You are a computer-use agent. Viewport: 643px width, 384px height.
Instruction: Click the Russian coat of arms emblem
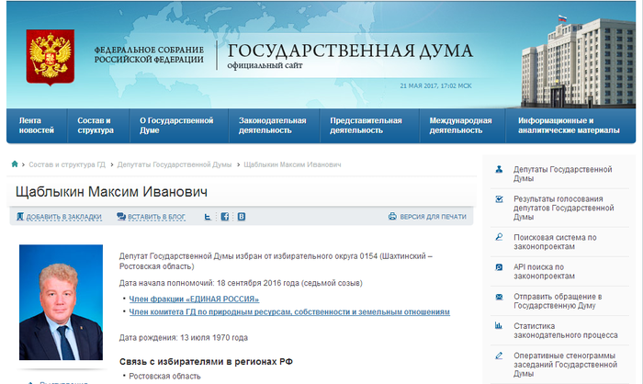[x=50, y=57]
